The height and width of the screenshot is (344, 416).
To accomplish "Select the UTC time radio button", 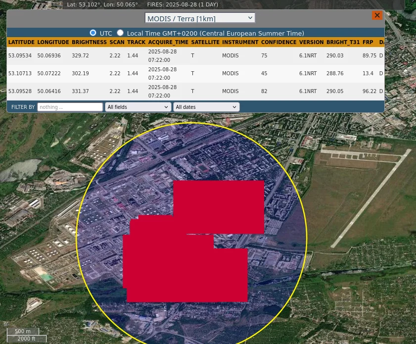I will pyautogui.click(x=93, y=33).
